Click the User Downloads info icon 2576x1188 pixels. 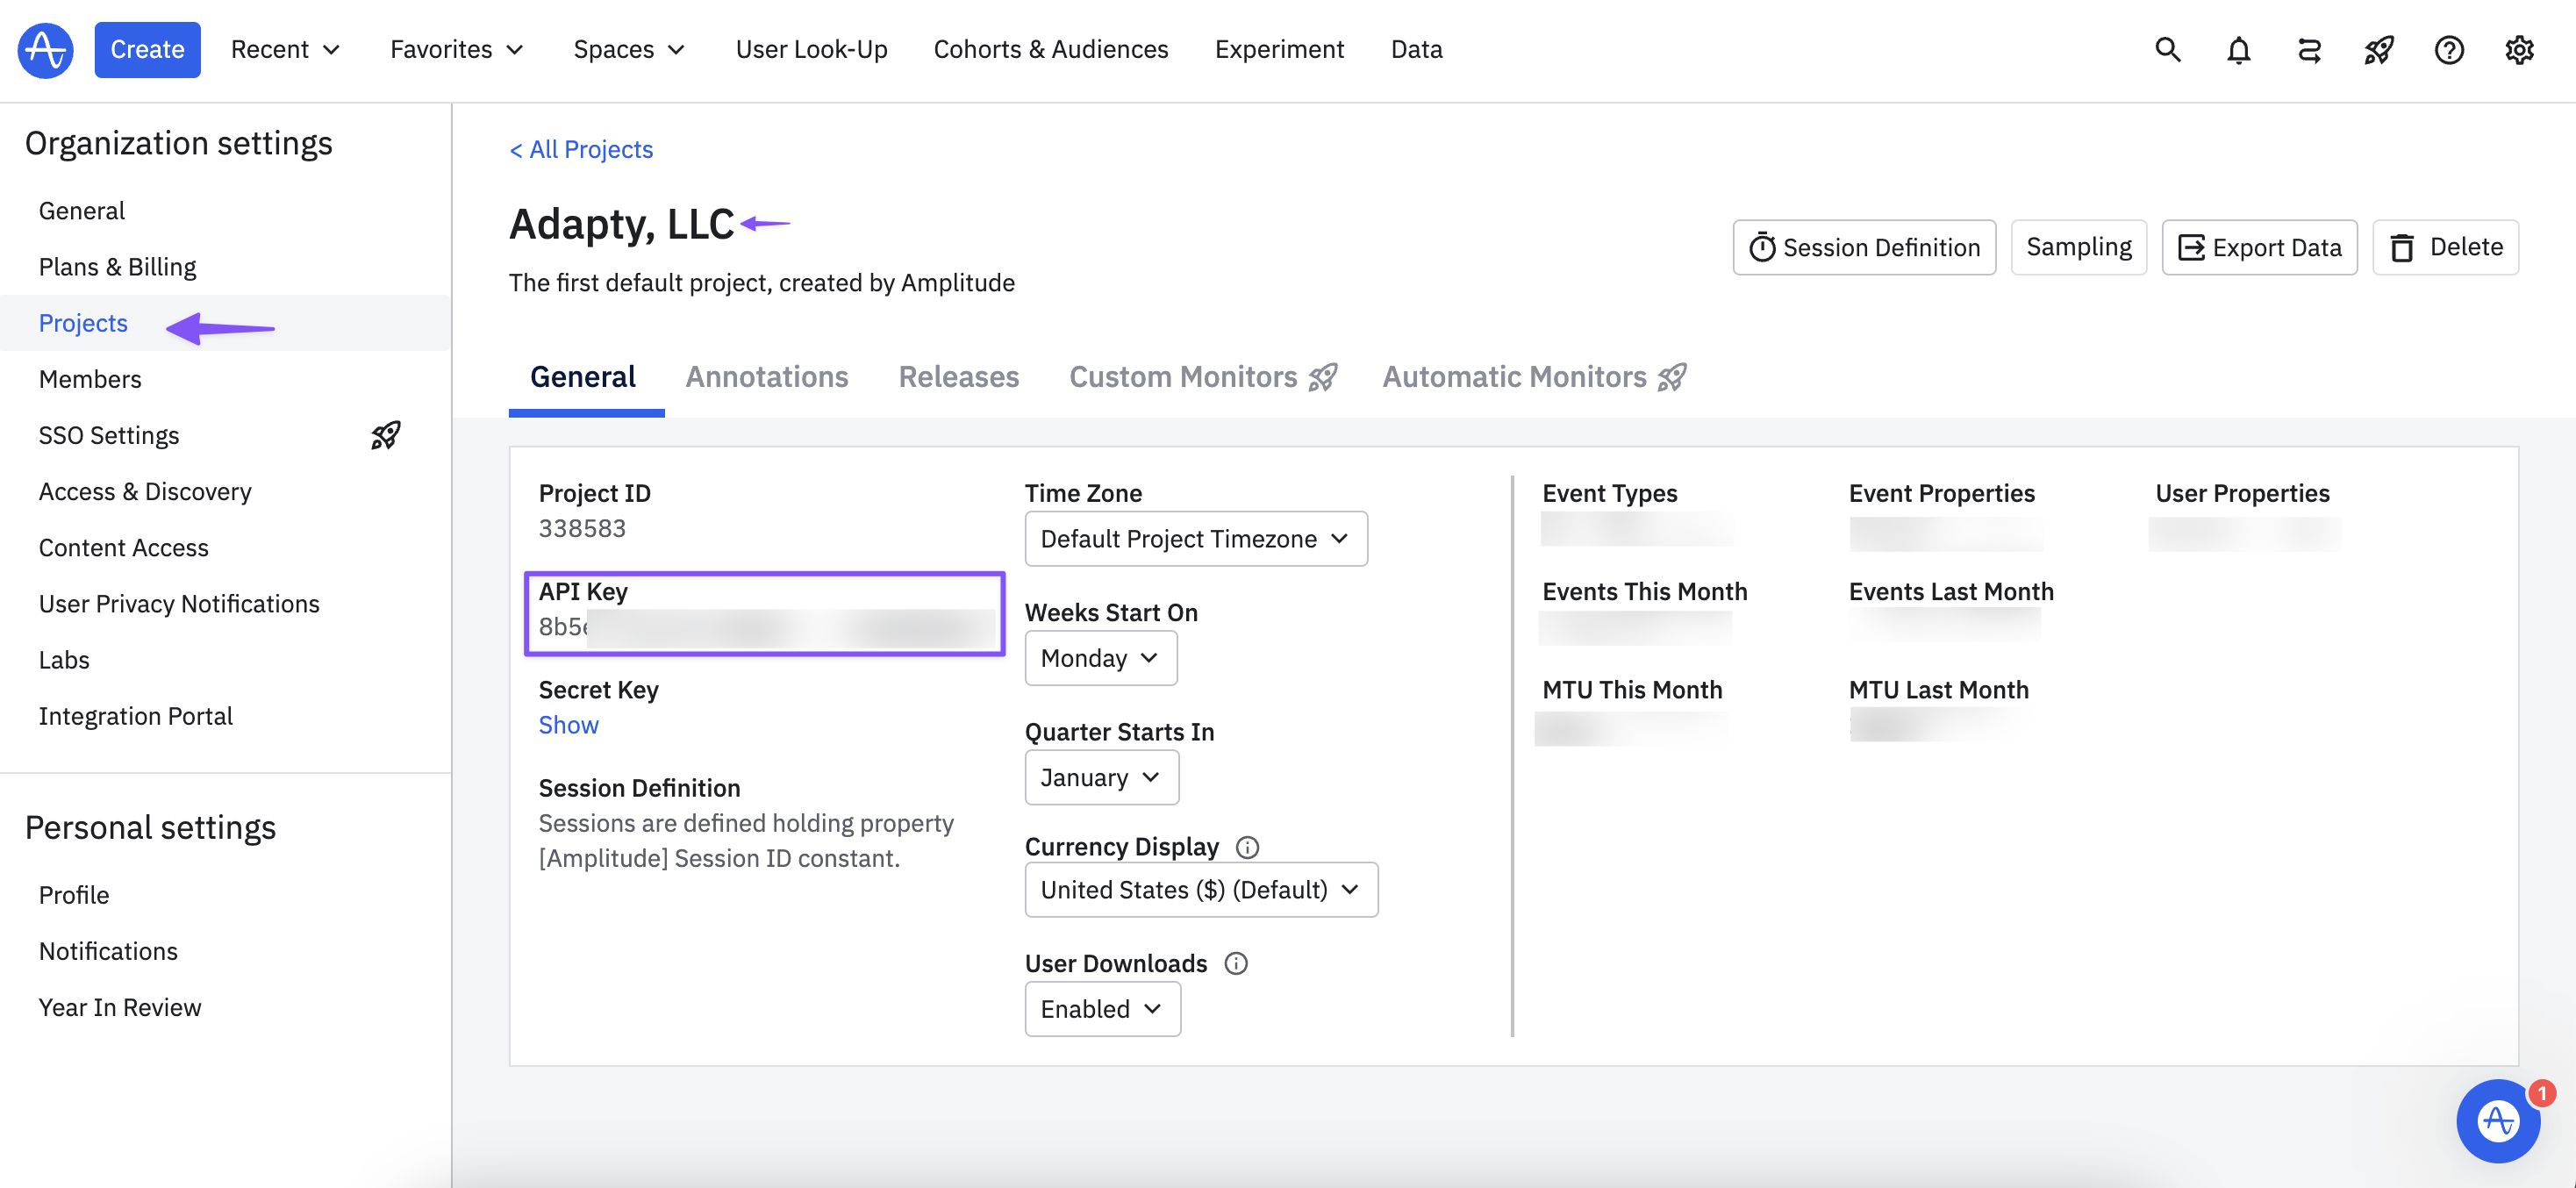pyautogui.click(x=1236, y=963)
